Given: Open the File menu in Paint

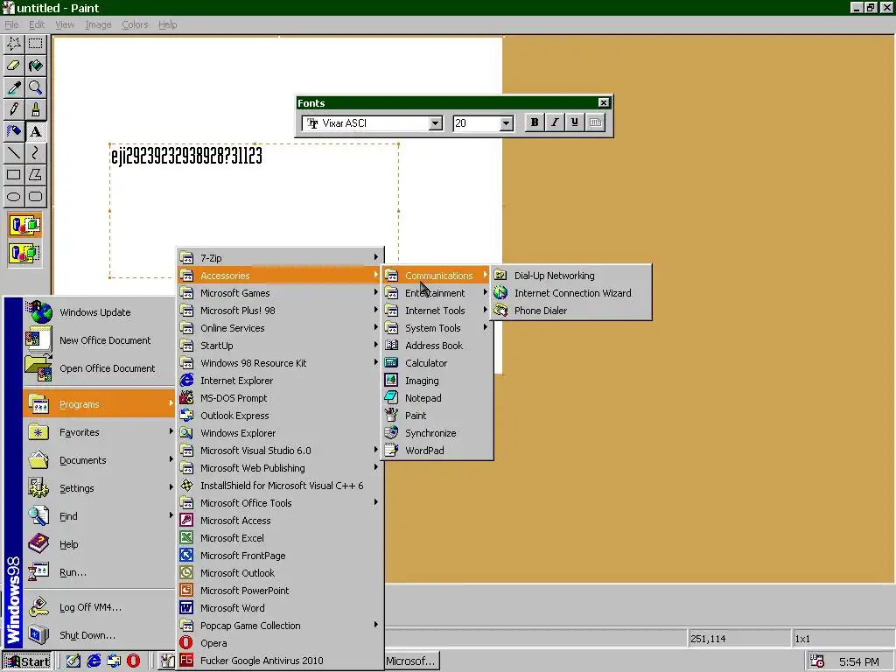Looking at the screenshot, I should (11, 24).
